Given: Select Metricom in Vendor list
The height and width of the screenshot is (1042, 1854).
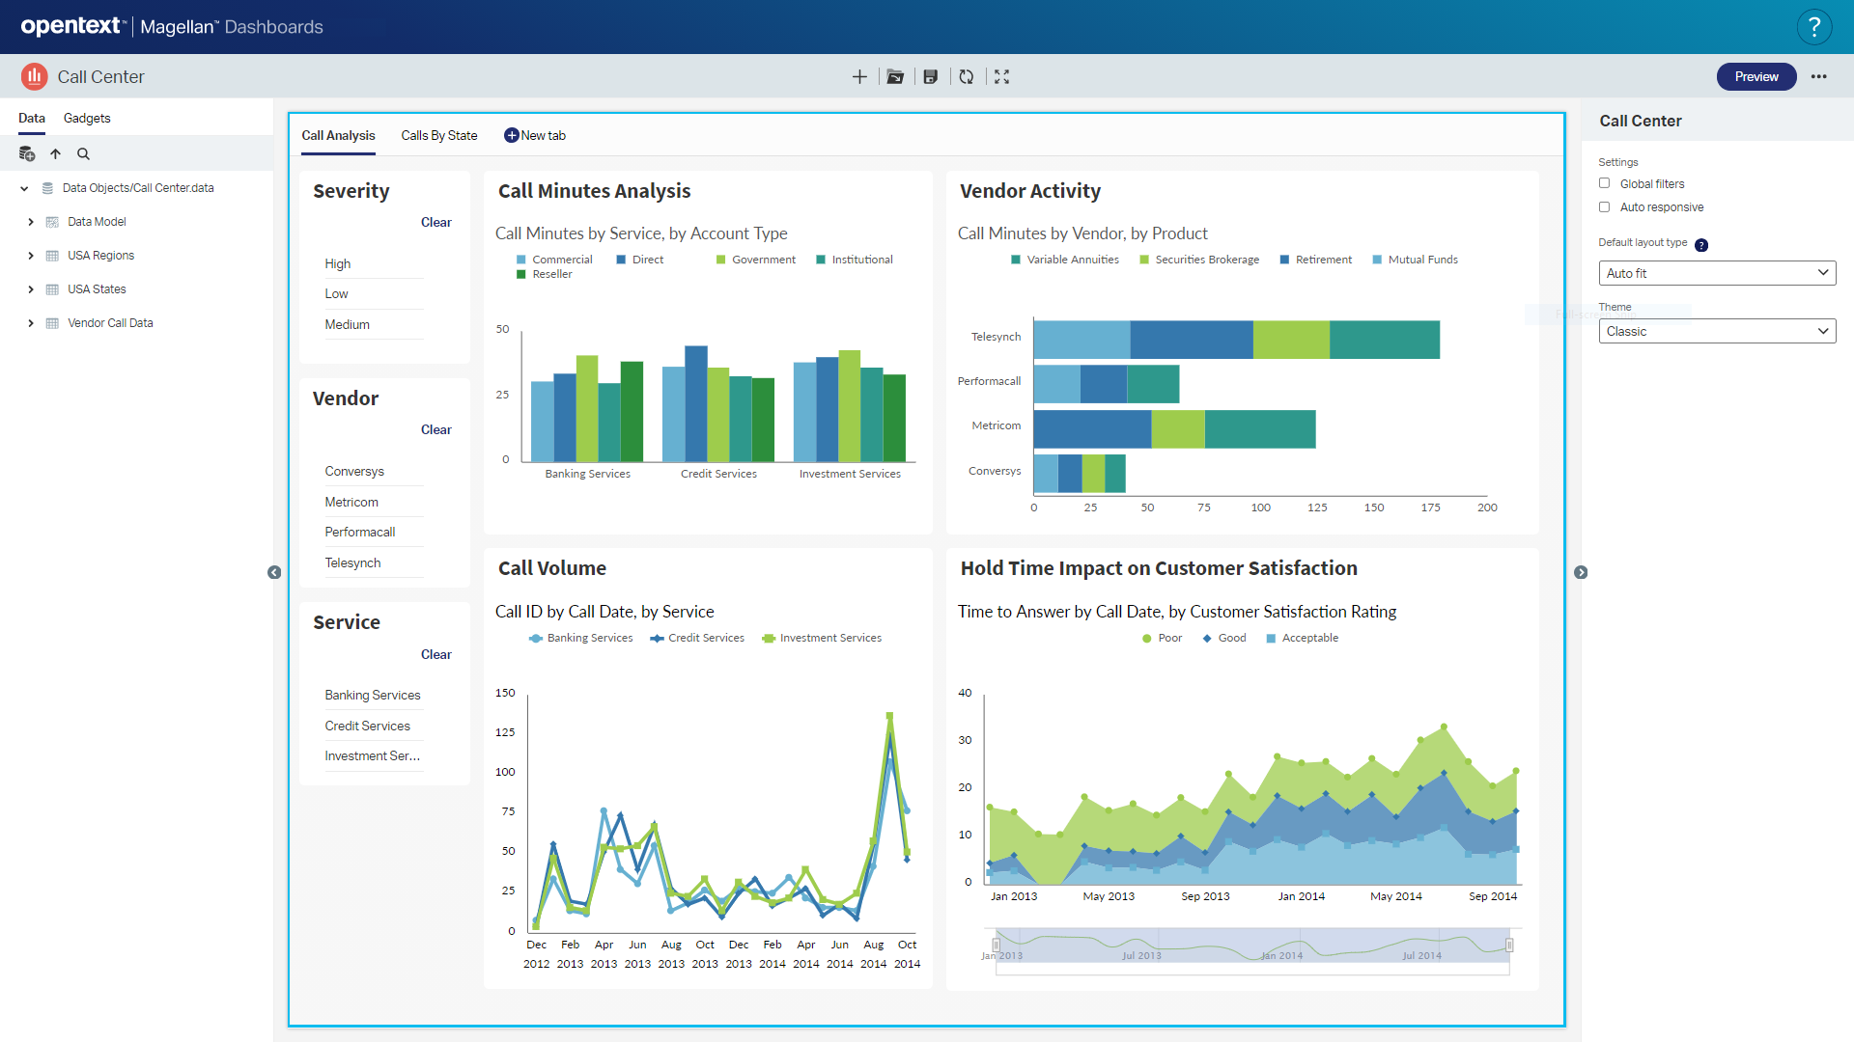Looking at the screenshot, I should tap(374, 502).
